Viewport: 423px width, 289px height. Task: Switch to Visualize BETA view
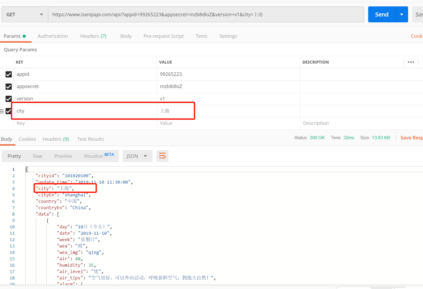[x=99, y=156]
